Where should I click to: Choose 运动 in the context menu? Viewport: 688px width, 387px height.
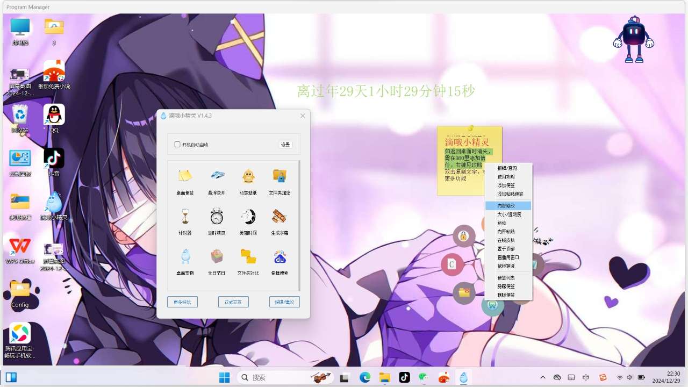508,223
